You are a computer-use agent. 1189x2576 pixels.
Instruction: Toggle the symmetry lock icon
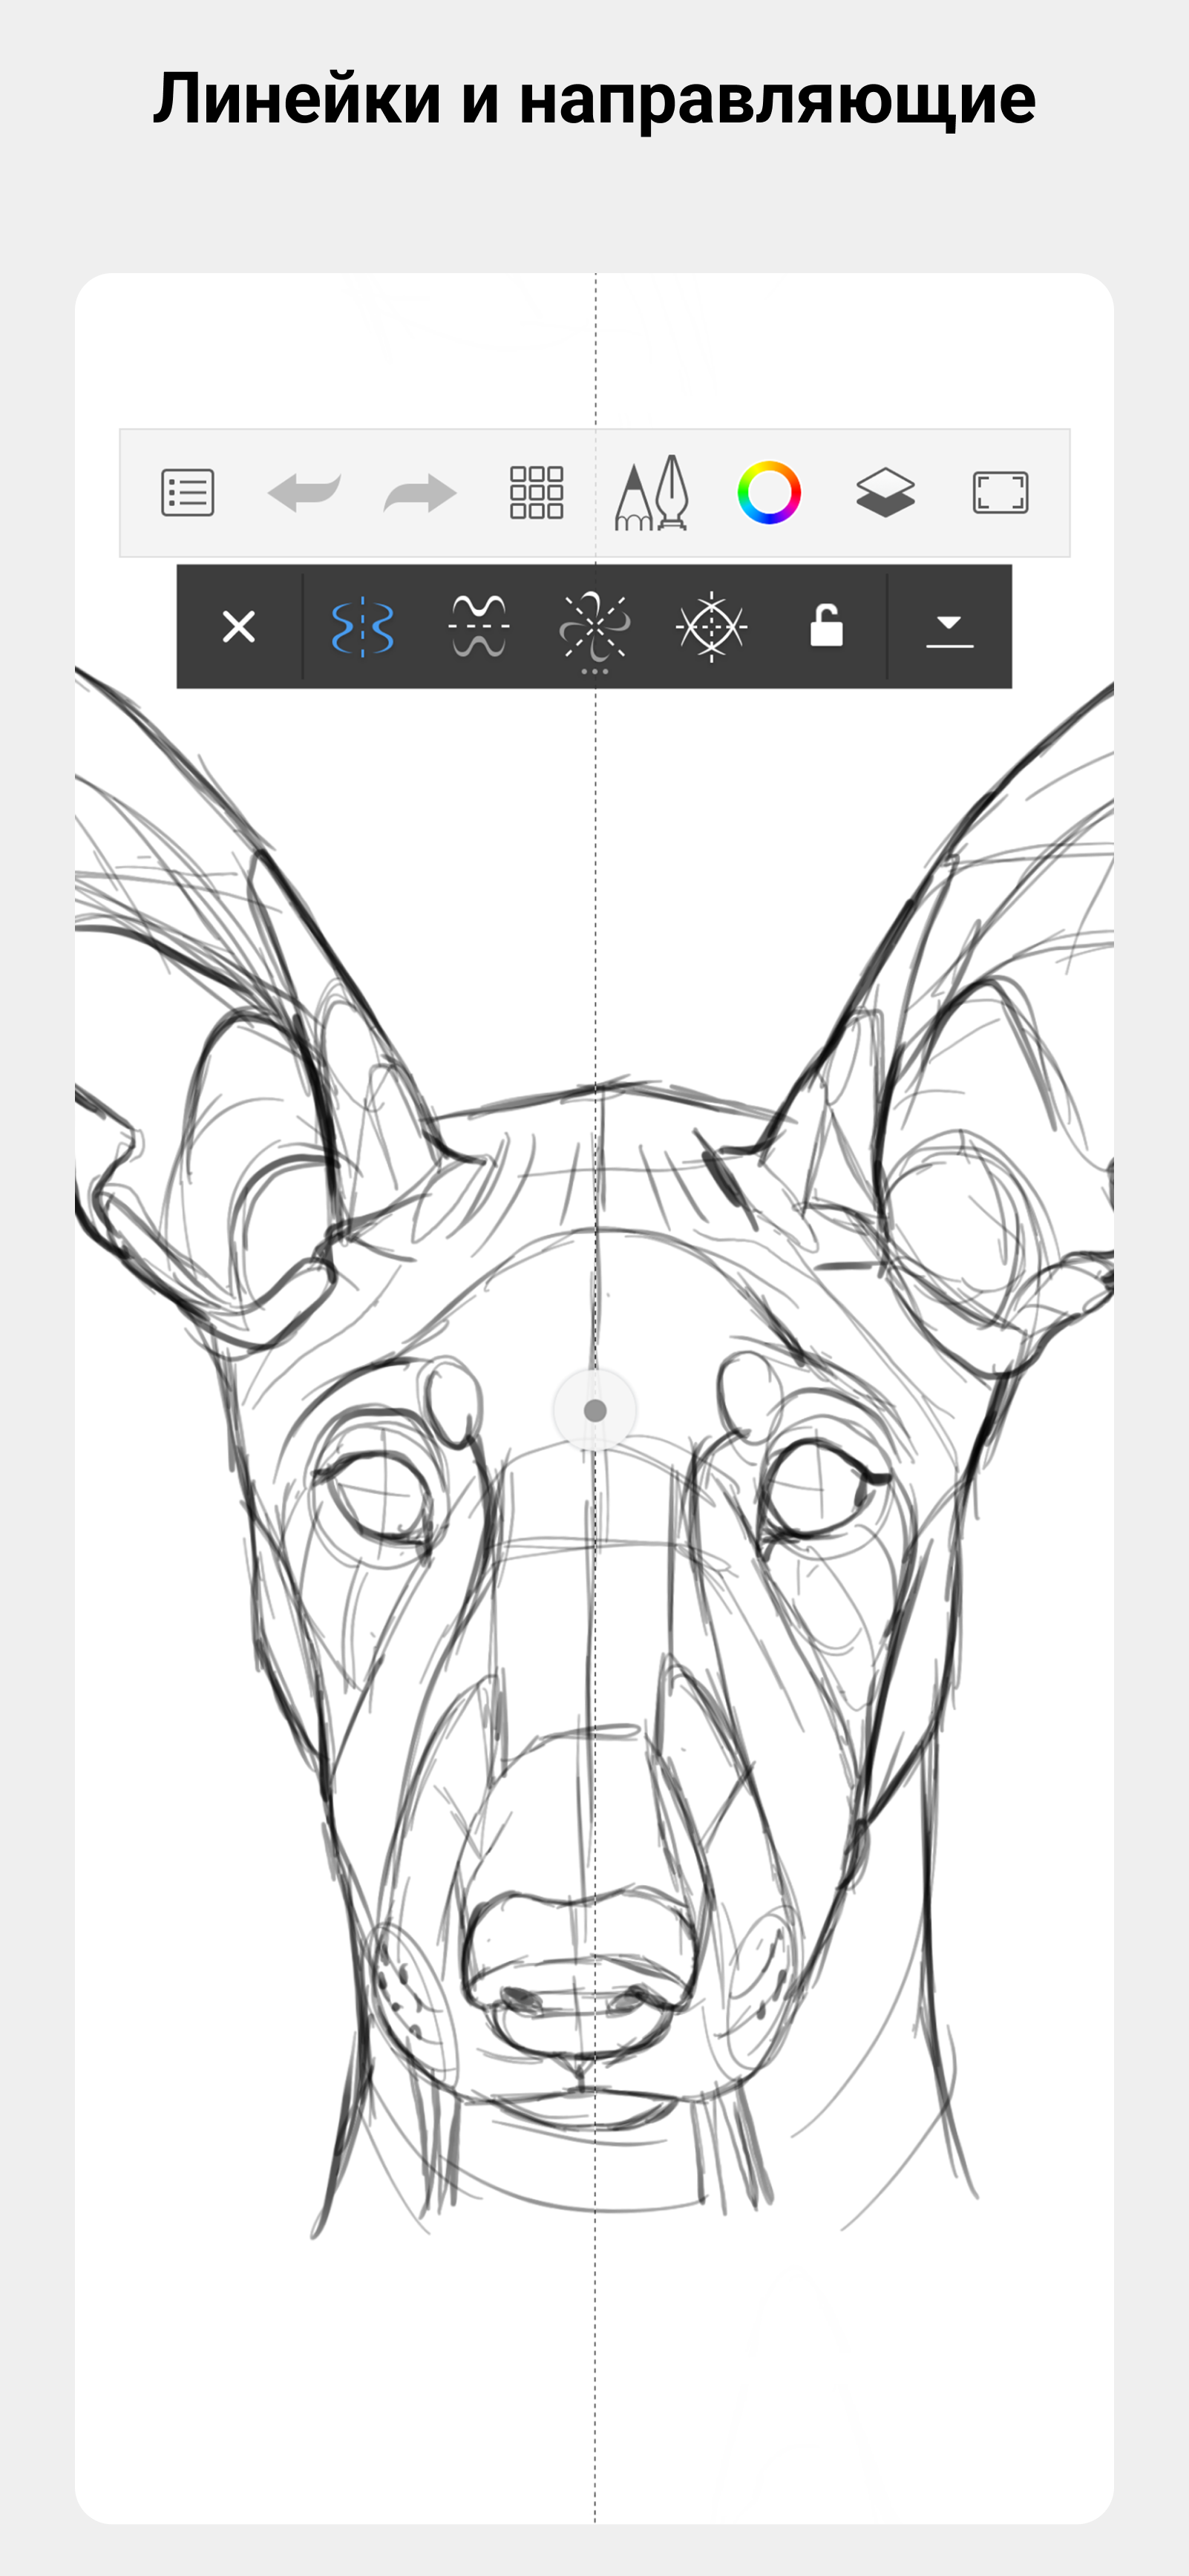click(x=826, y=626)
